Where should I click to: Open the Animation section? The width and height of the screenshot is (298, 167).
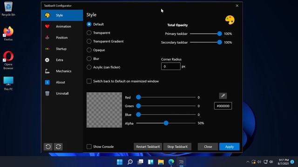click(62, 26)
